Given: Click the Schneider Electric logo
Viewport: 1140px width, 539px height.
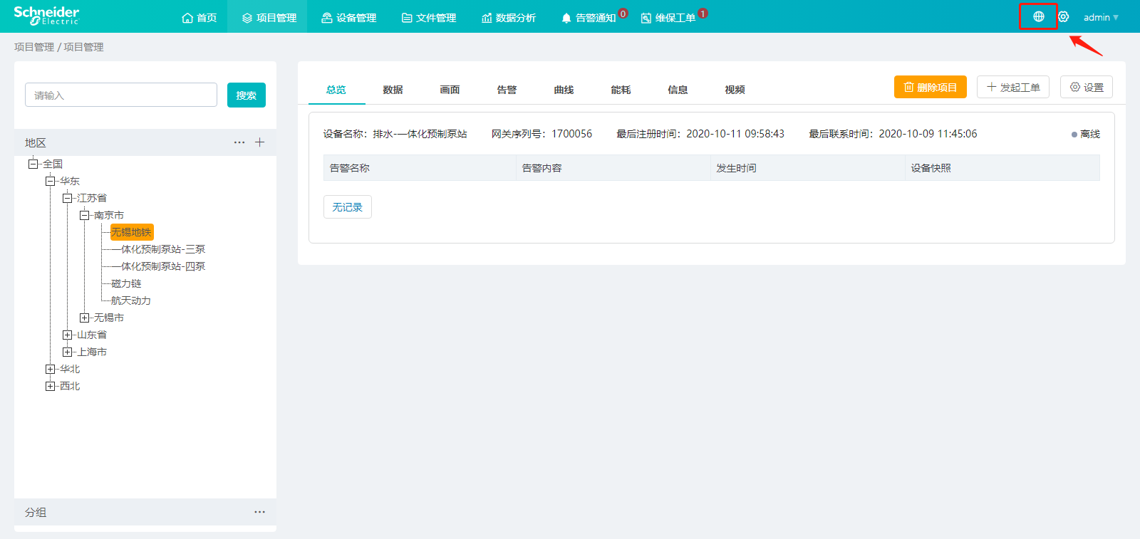Looking at the screenshot, I should (x=46, y=16).
